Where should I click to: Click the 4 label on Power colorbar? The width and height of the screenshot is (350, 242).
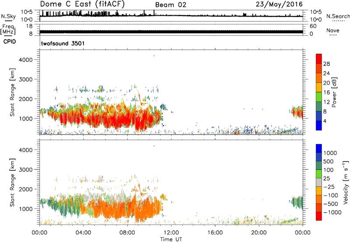click(325, 121)
